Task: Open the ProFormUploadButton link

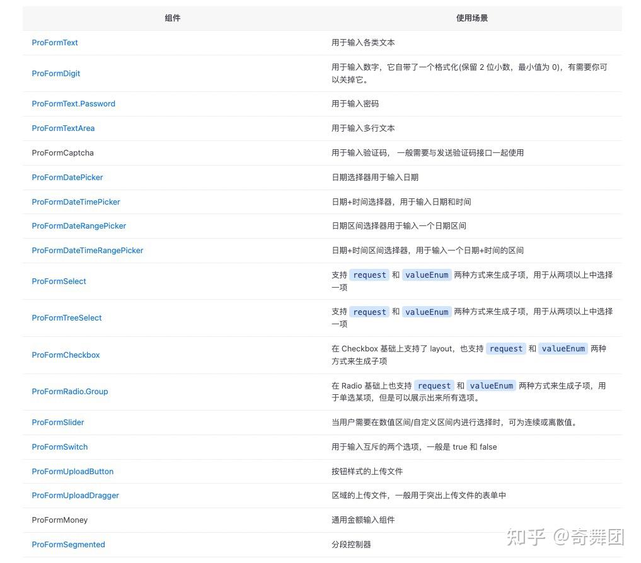Action: tap(72, 471)
